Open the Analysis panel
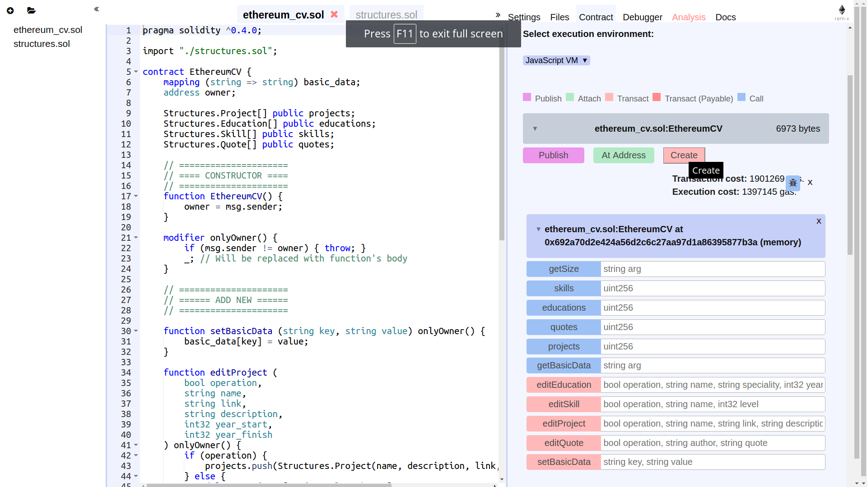This screenshot has height=487, width=867. (689, 17)
